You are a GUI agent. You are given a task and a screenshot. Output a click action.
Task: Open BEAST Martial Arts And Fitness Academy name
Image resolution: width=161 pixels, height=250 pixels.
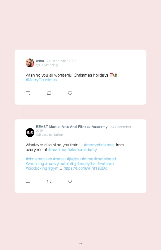tap(72, 127)
